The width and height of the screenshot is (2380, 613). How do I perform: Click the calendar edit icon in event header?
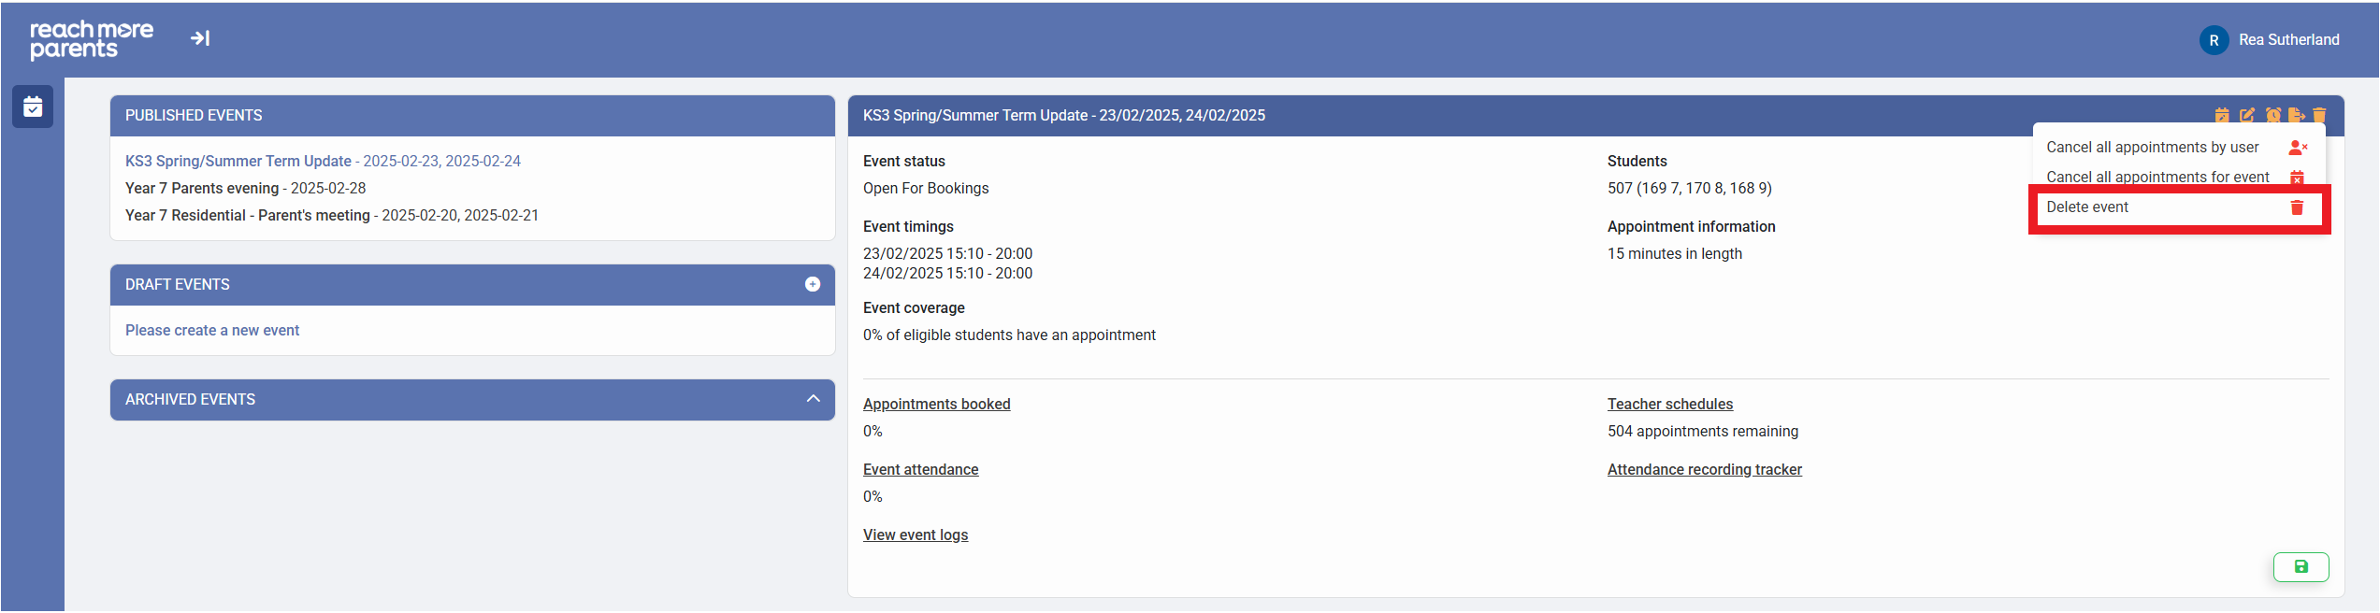pyautogui.click(x=2222, y=115)
